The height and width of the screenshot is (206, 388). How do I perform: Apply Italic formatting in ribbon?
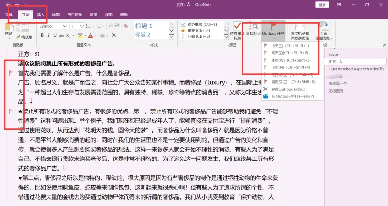48,35
